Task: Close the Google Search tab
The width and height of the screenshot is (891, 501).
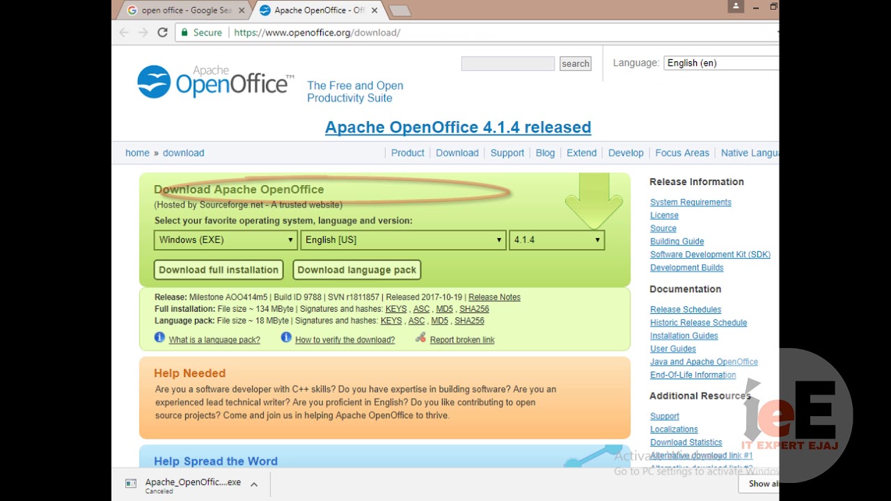Action: (x=242, y=10)
